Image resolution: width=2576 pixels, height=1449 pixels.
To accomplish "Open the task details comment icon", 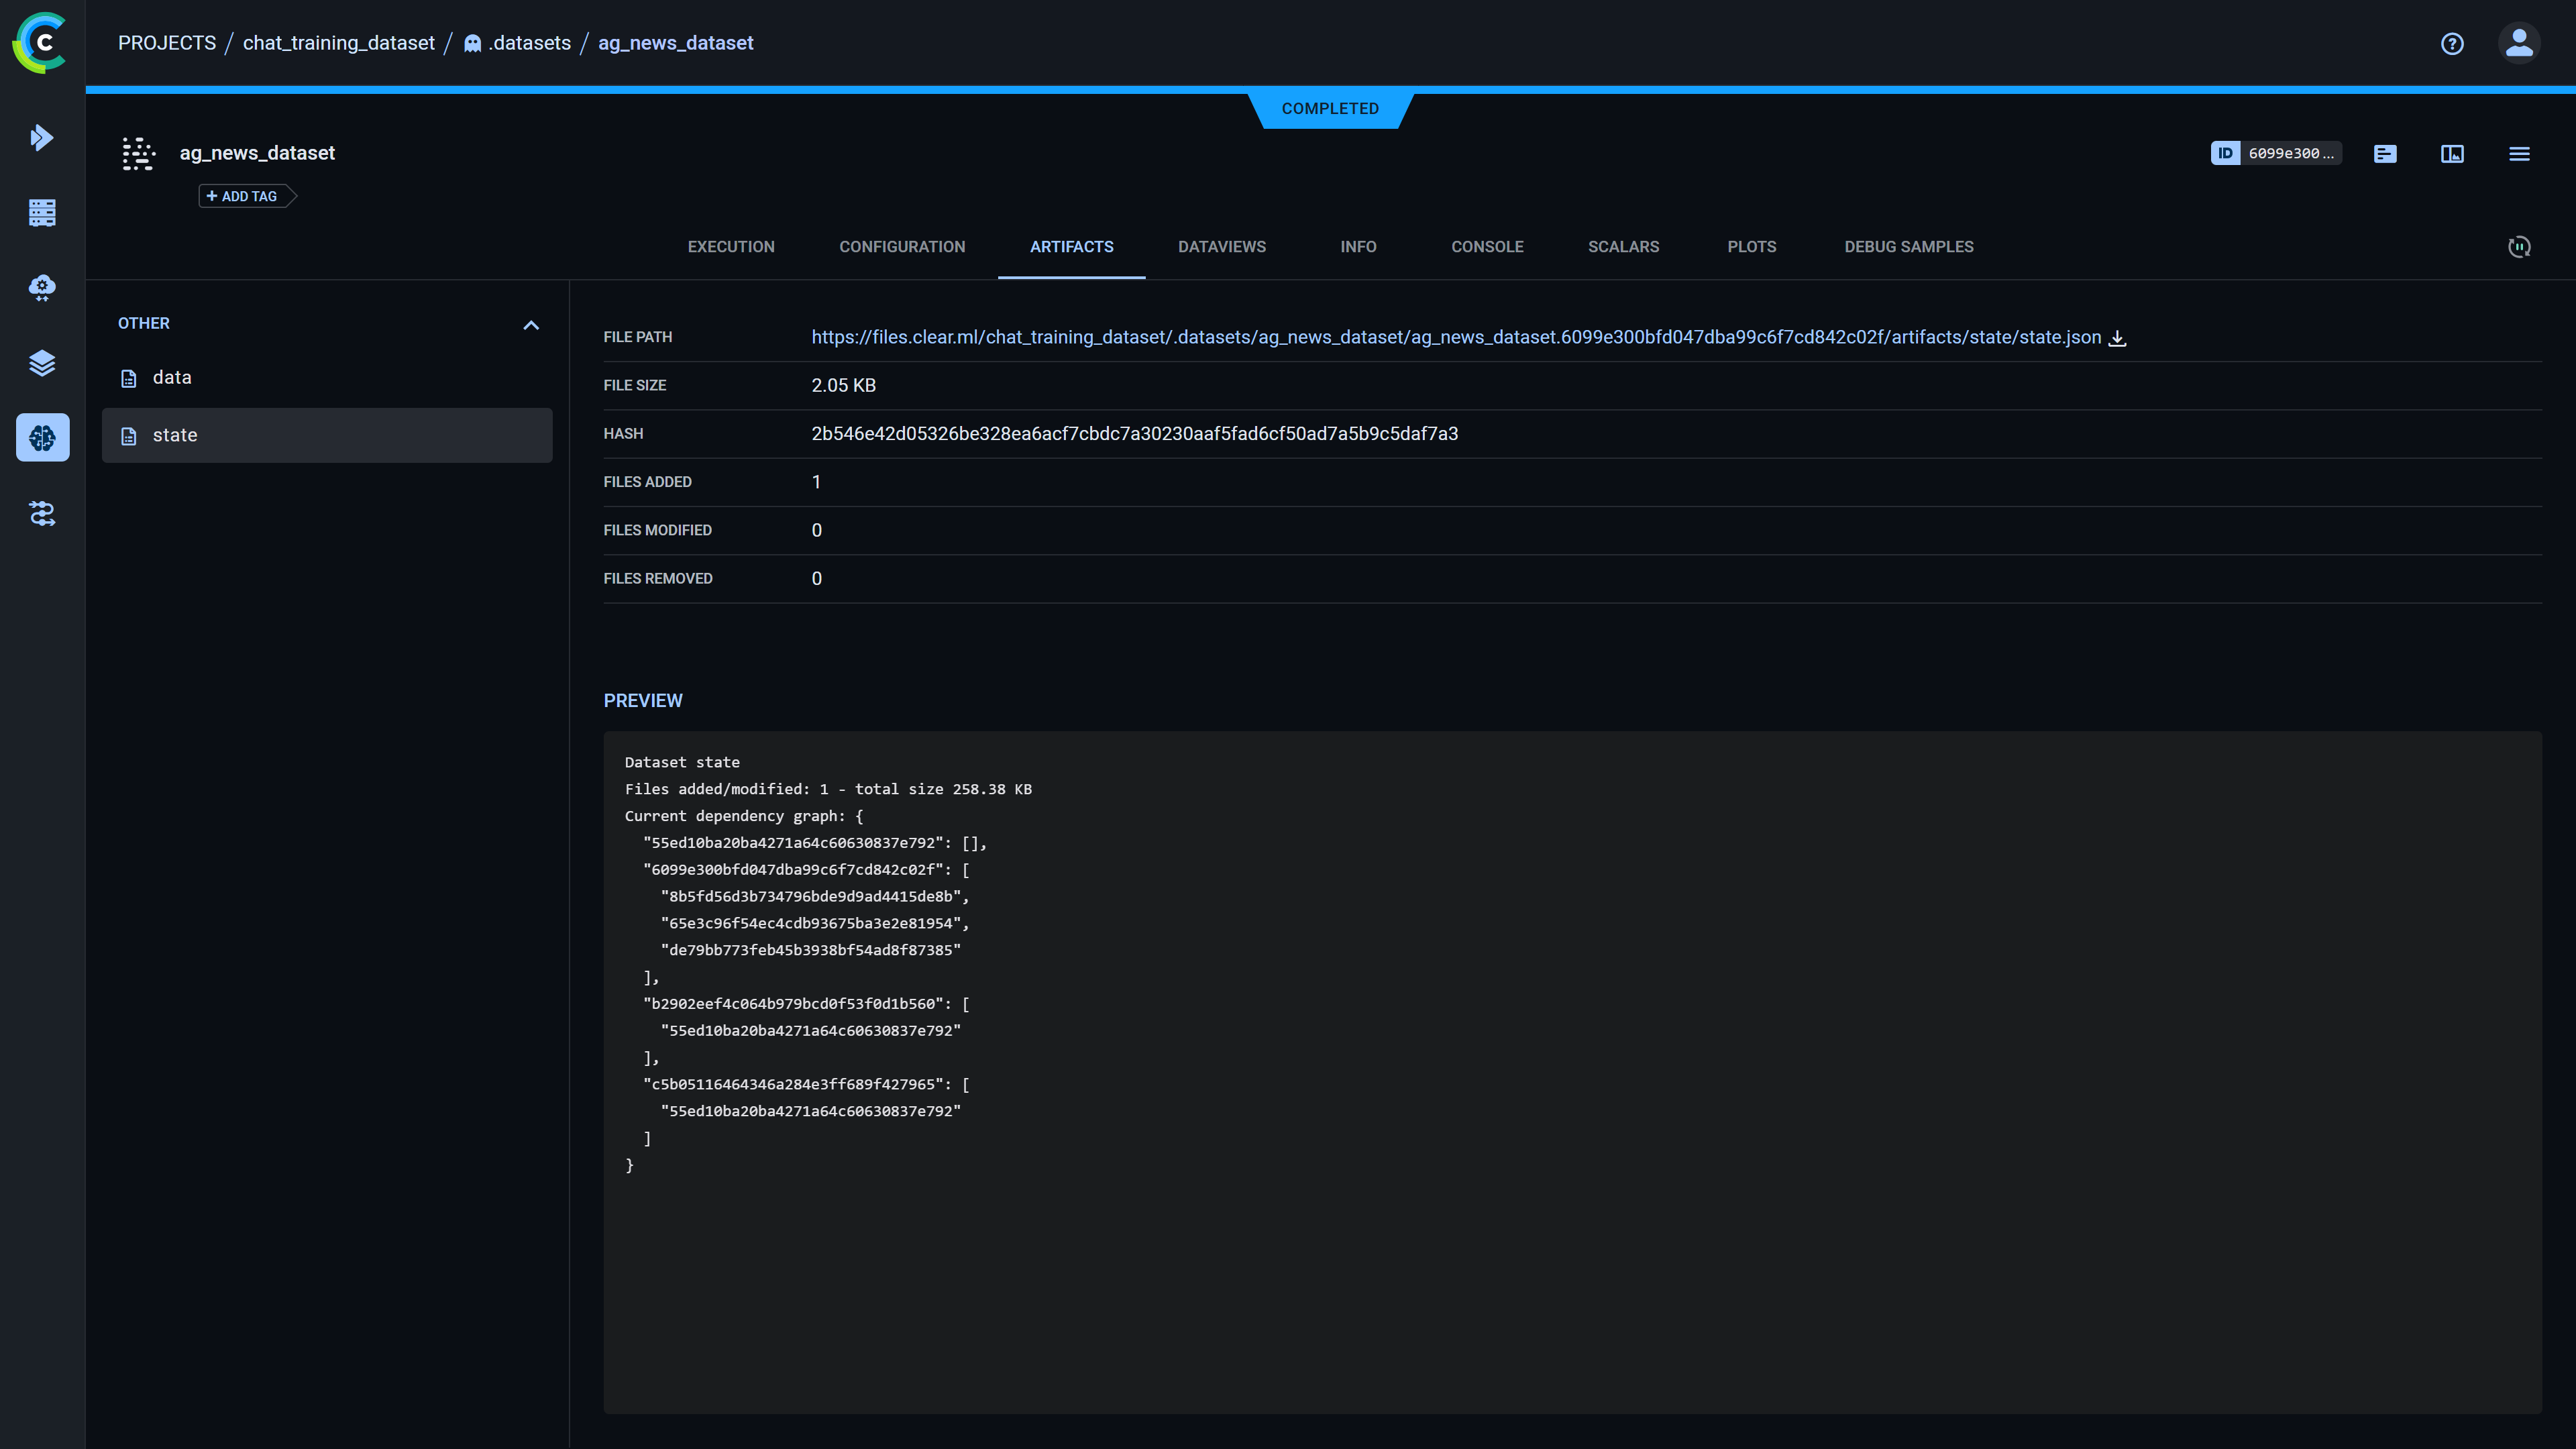I will click(x=2385, y=153).
